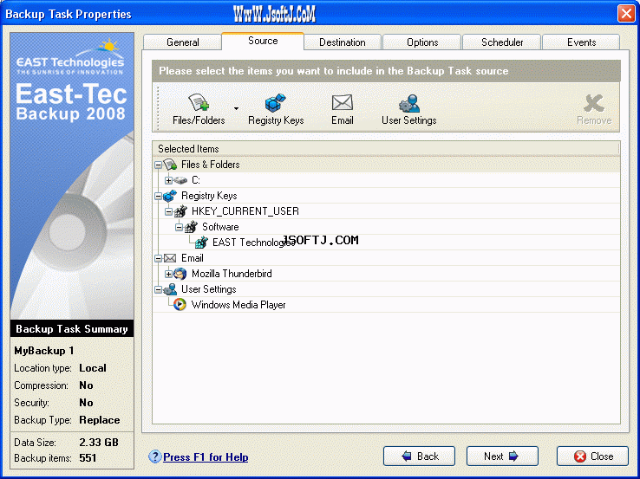Click the Email envelope toolbar icon
This screenshot has height=479, width=640.
pos(342,103)
